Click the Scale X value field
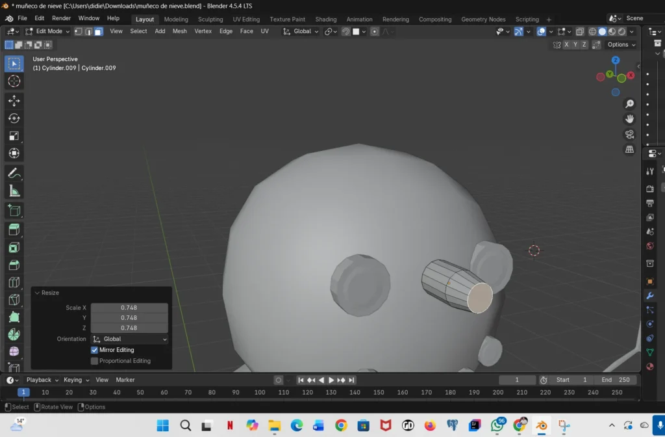 click(x=129, y=308)
